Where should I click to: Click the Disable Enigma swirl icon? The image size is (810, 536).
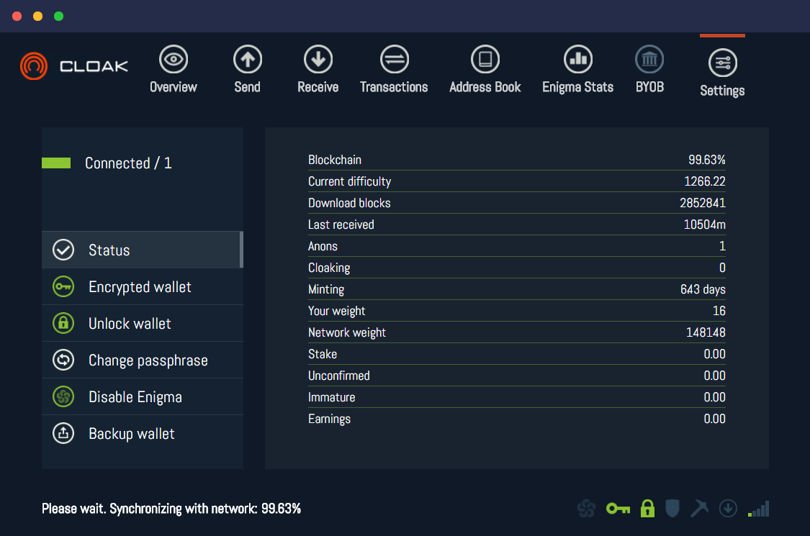point(63,396)
